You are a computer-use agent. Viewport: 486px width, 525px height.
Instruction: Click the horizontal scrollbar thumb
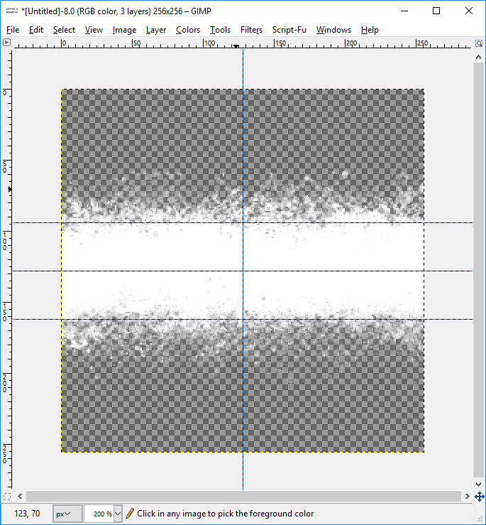coord(243,496)
